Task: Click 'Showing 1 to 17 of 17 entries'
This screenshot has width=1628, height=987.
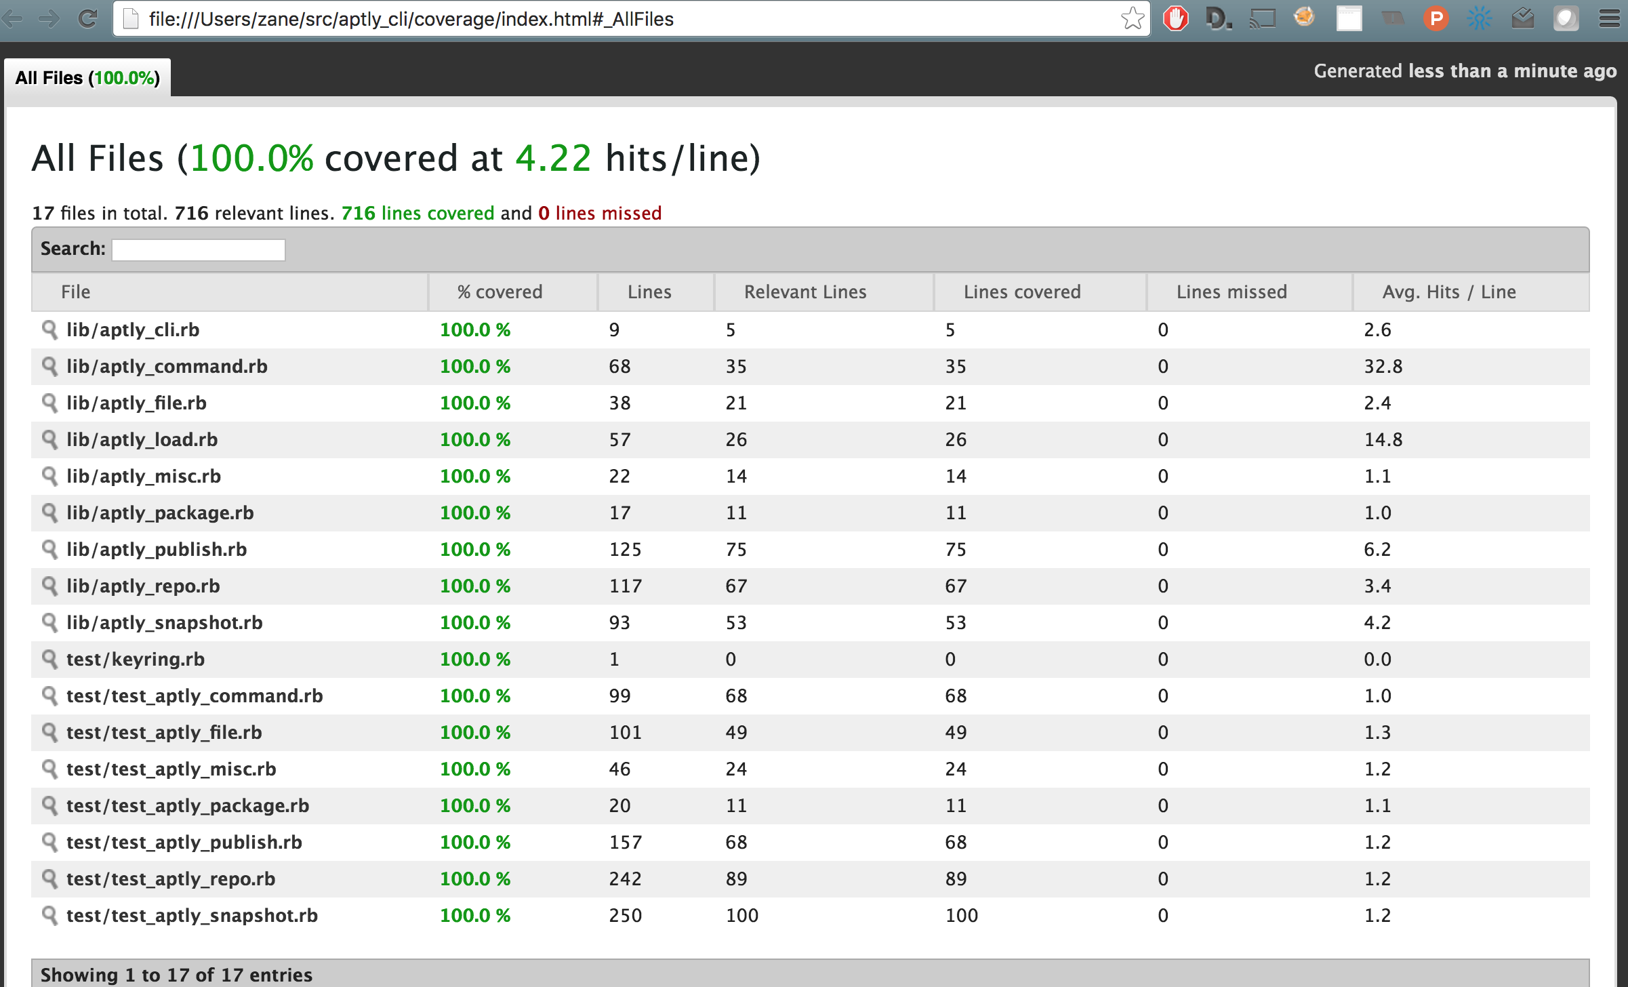Action: (x=176, y=975)
